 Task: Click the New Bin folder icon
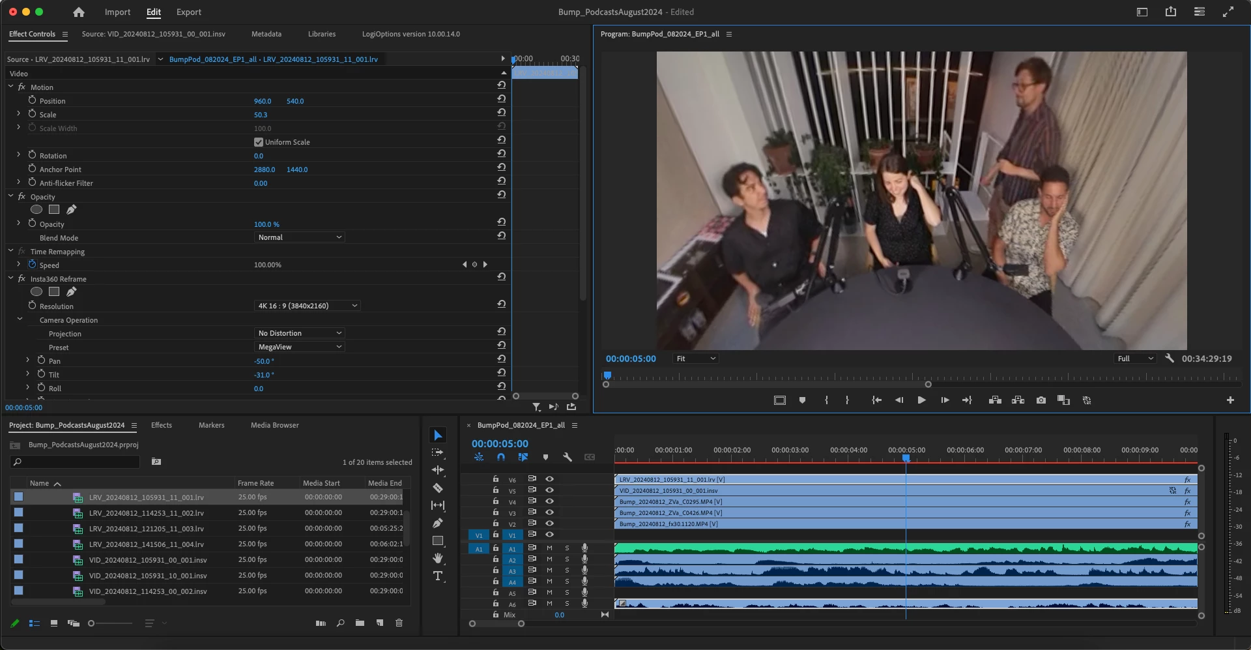360,623
